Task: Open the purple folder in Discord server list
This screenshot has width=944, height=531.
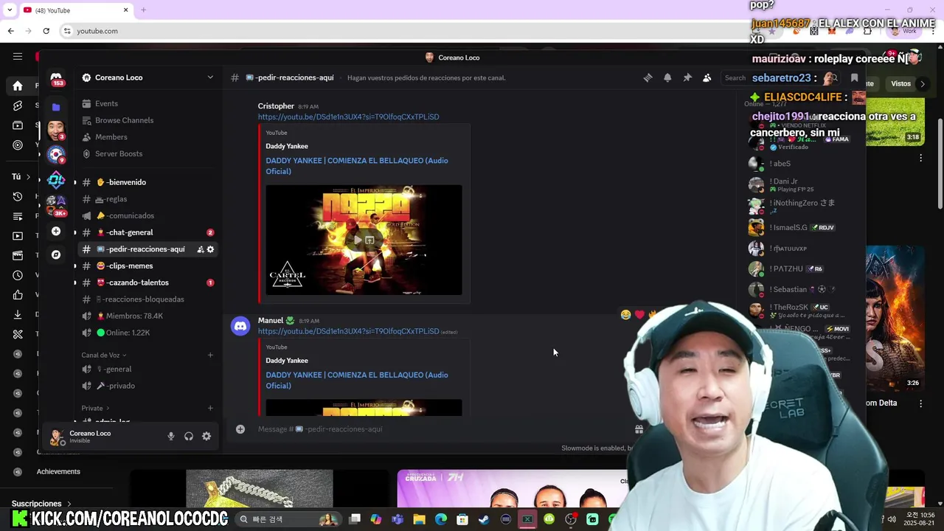Action: click(x=56, y=107)
